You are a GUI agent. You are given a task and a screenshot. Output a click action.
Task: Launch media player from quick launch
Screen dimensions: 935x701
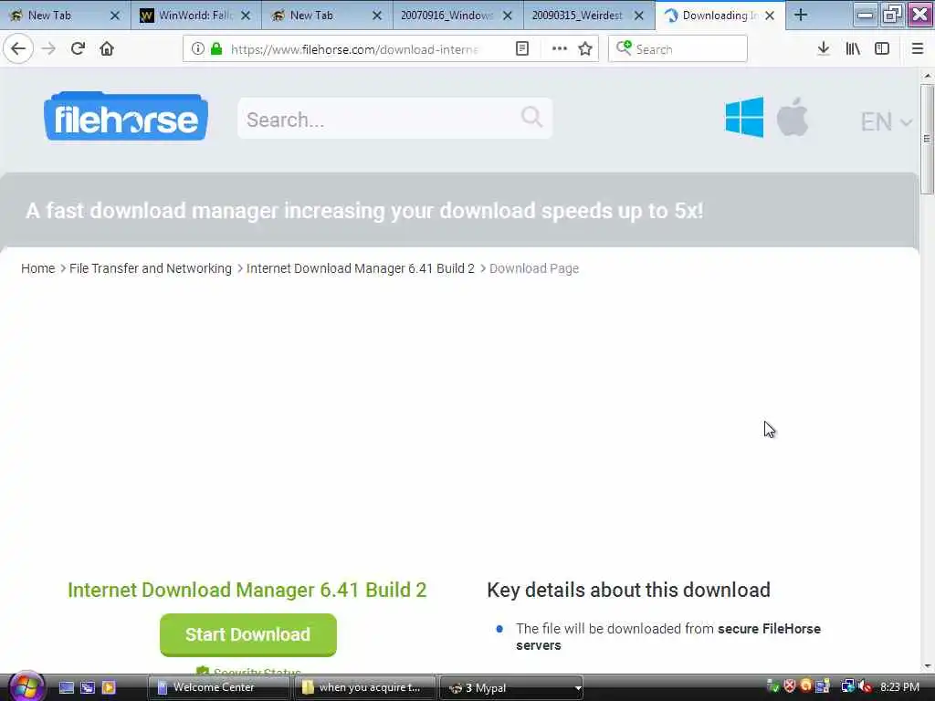[x=109, y=688]
